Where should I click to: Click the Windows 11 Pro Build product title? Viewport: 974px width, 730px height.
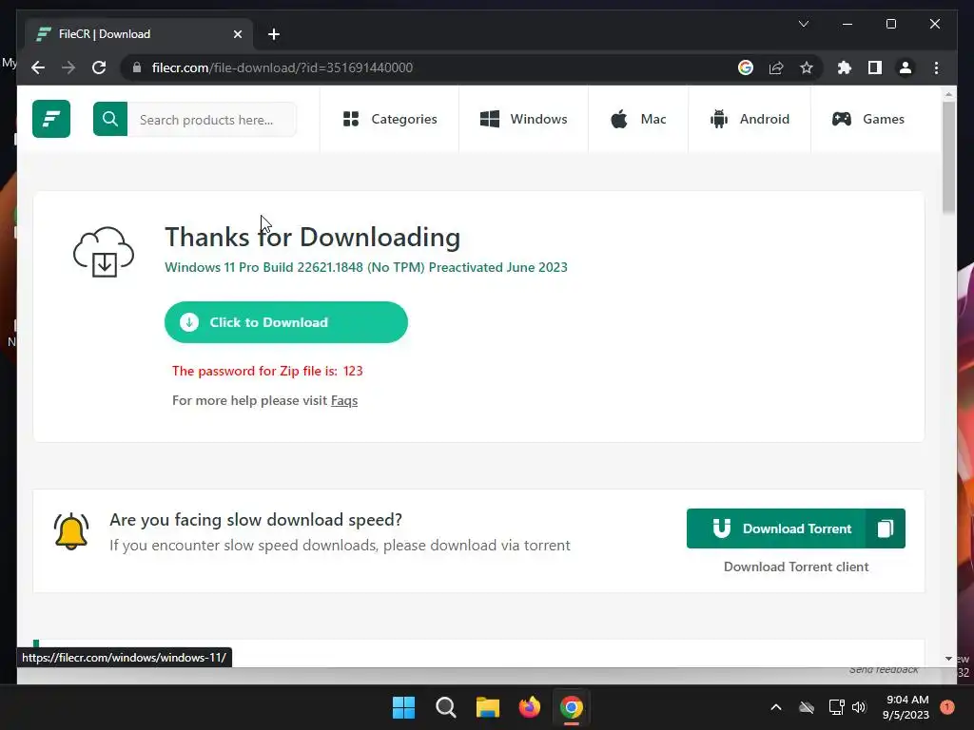tap(366, 267)
